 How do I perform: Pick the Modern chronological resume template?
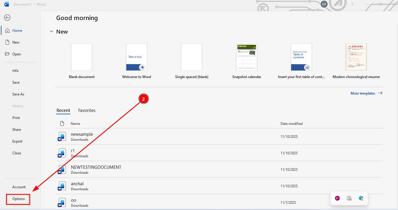pyautogui.click(x=356, y=57)
